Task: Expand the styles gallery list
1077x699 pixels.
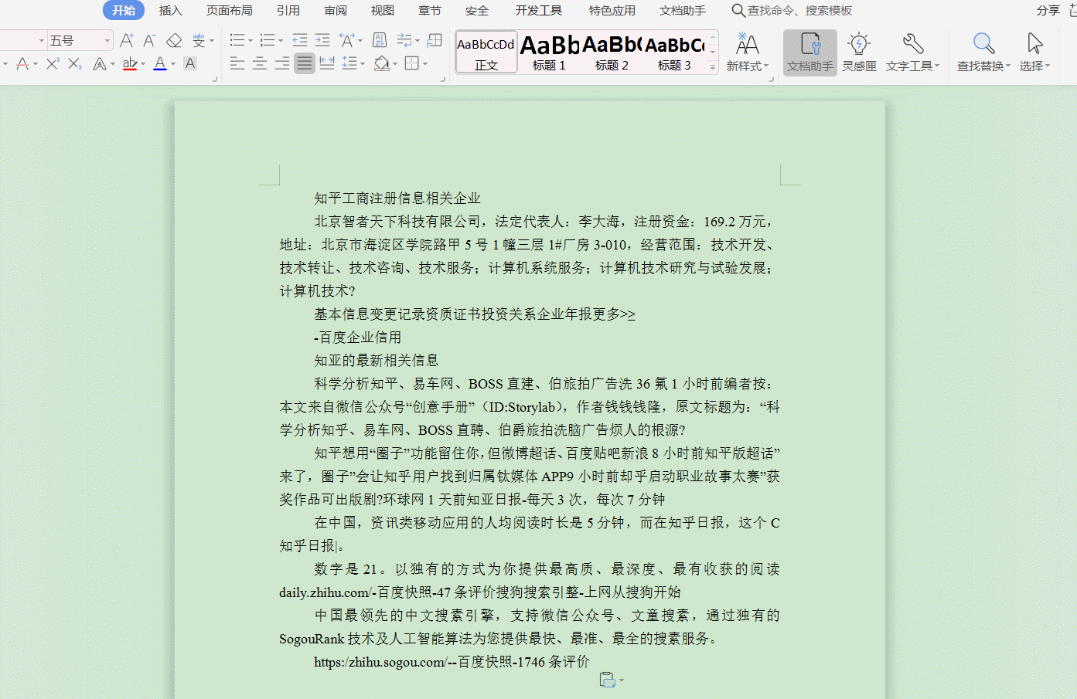Action: pyautogui.click(x=713, y=68)
